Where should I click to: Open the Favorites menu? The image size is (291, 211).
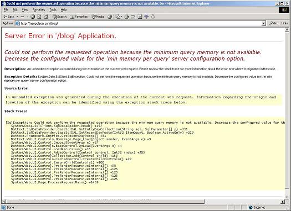click(x=39, y=10)
